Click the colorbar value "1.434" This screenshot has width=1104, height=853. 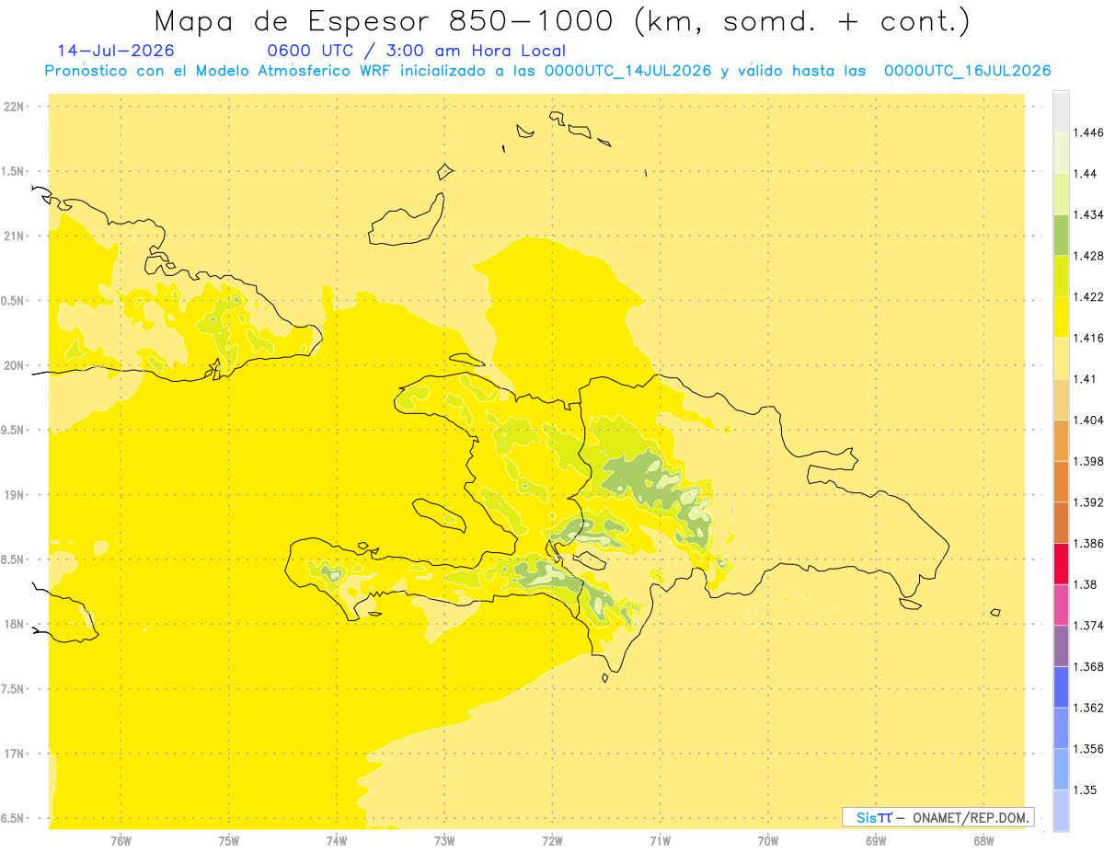1088,214
